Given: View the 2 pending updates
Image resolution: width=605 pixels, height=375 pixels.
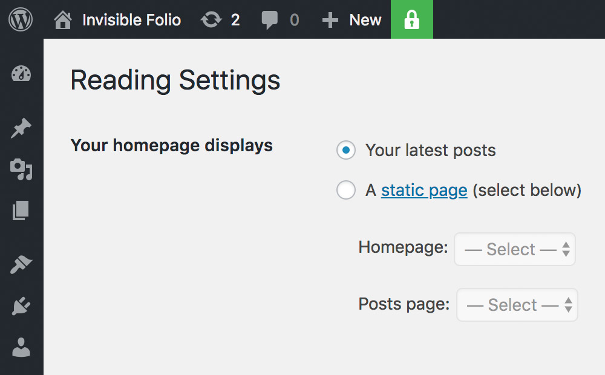Looking at the screenshot, I should click(x=220, y=20).
